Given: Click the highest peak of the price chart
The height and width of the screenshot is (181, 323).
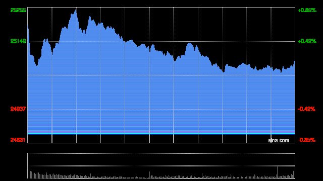Looking at the screenshot, I should [76, 10].
